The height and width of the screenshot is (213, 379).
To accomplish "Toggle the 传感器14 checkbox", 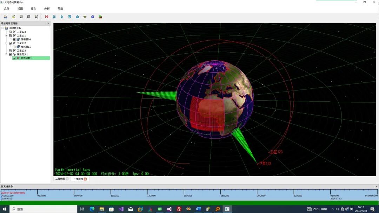I will (14, 39).
